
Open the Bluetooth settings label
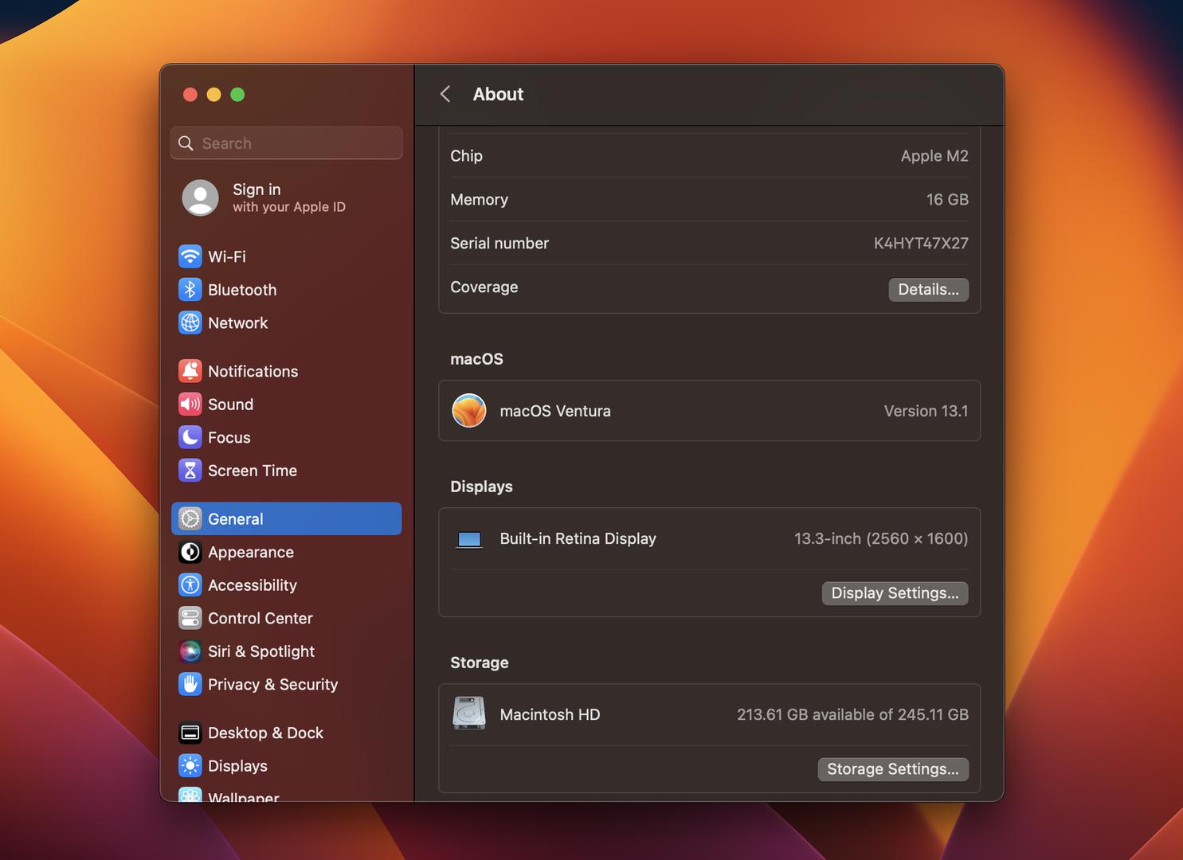(242, 290)
